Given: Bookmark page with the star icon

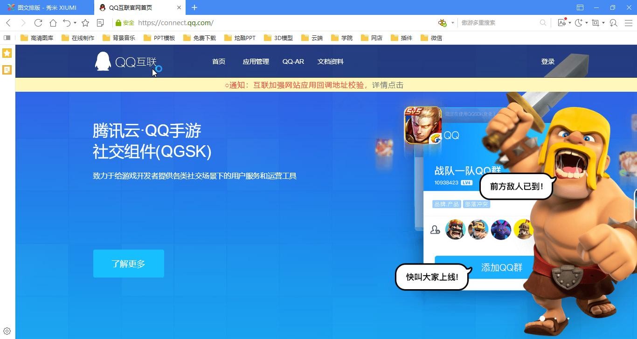Looking at the screenshot, I should 85,23.
